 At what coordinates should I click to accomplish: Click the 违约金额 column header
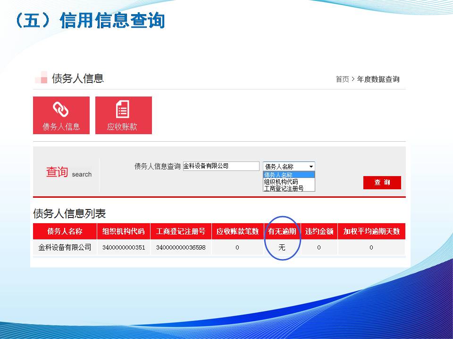click(319, 231)
